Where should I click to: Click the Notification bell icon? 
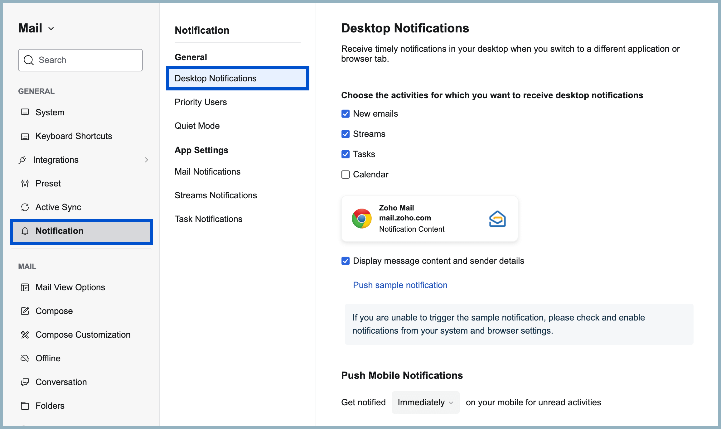point(25,231)
